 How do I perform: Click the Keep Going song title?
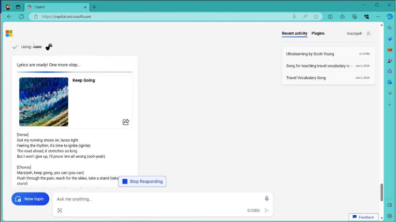tap(84, 80)
